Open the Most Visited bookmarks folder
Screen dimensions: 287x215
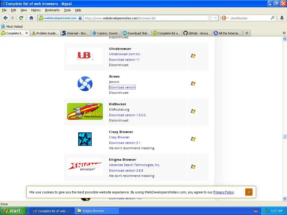pos(12,27)
